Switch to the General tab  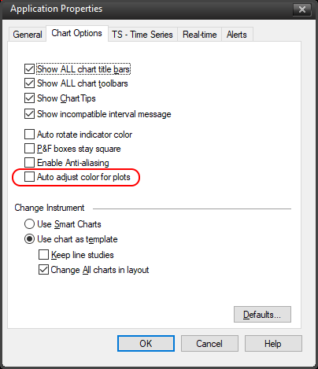pyautogui.click(x=28, y=35)
